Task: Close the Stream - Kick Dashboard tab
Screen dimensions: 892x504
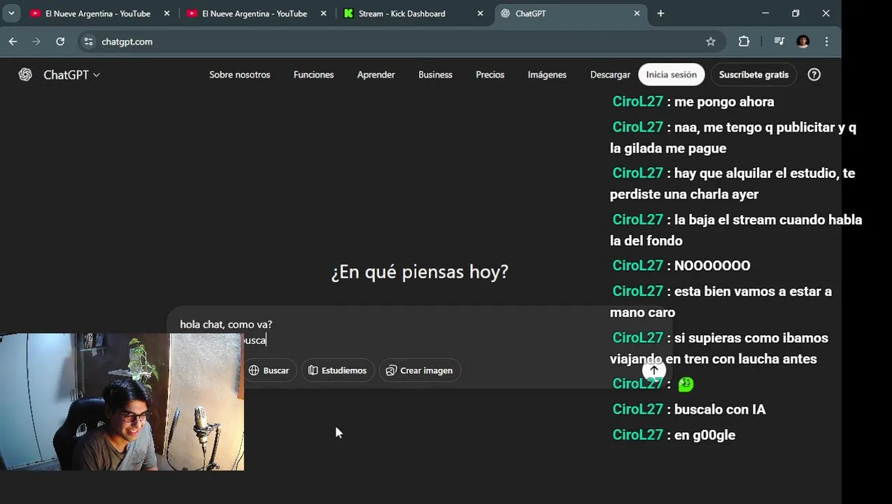Action: pyautogui.click(x=480, y=13)
